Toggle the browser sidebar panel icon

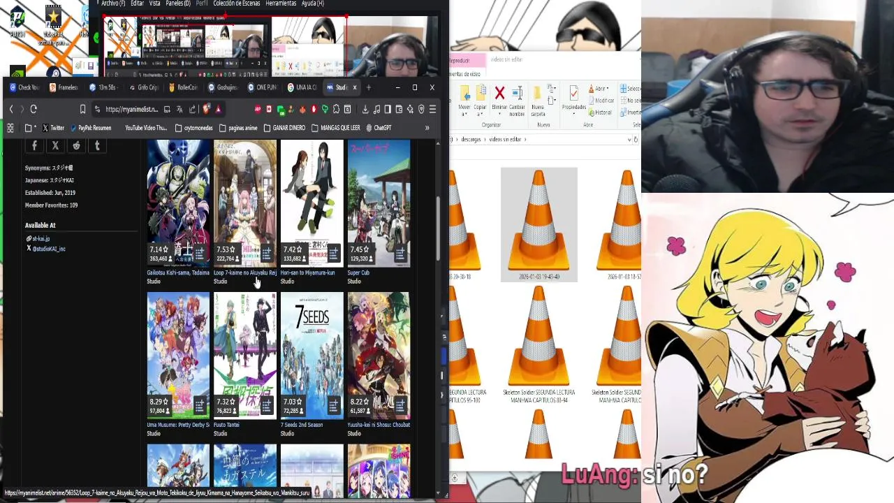[388, 109]
